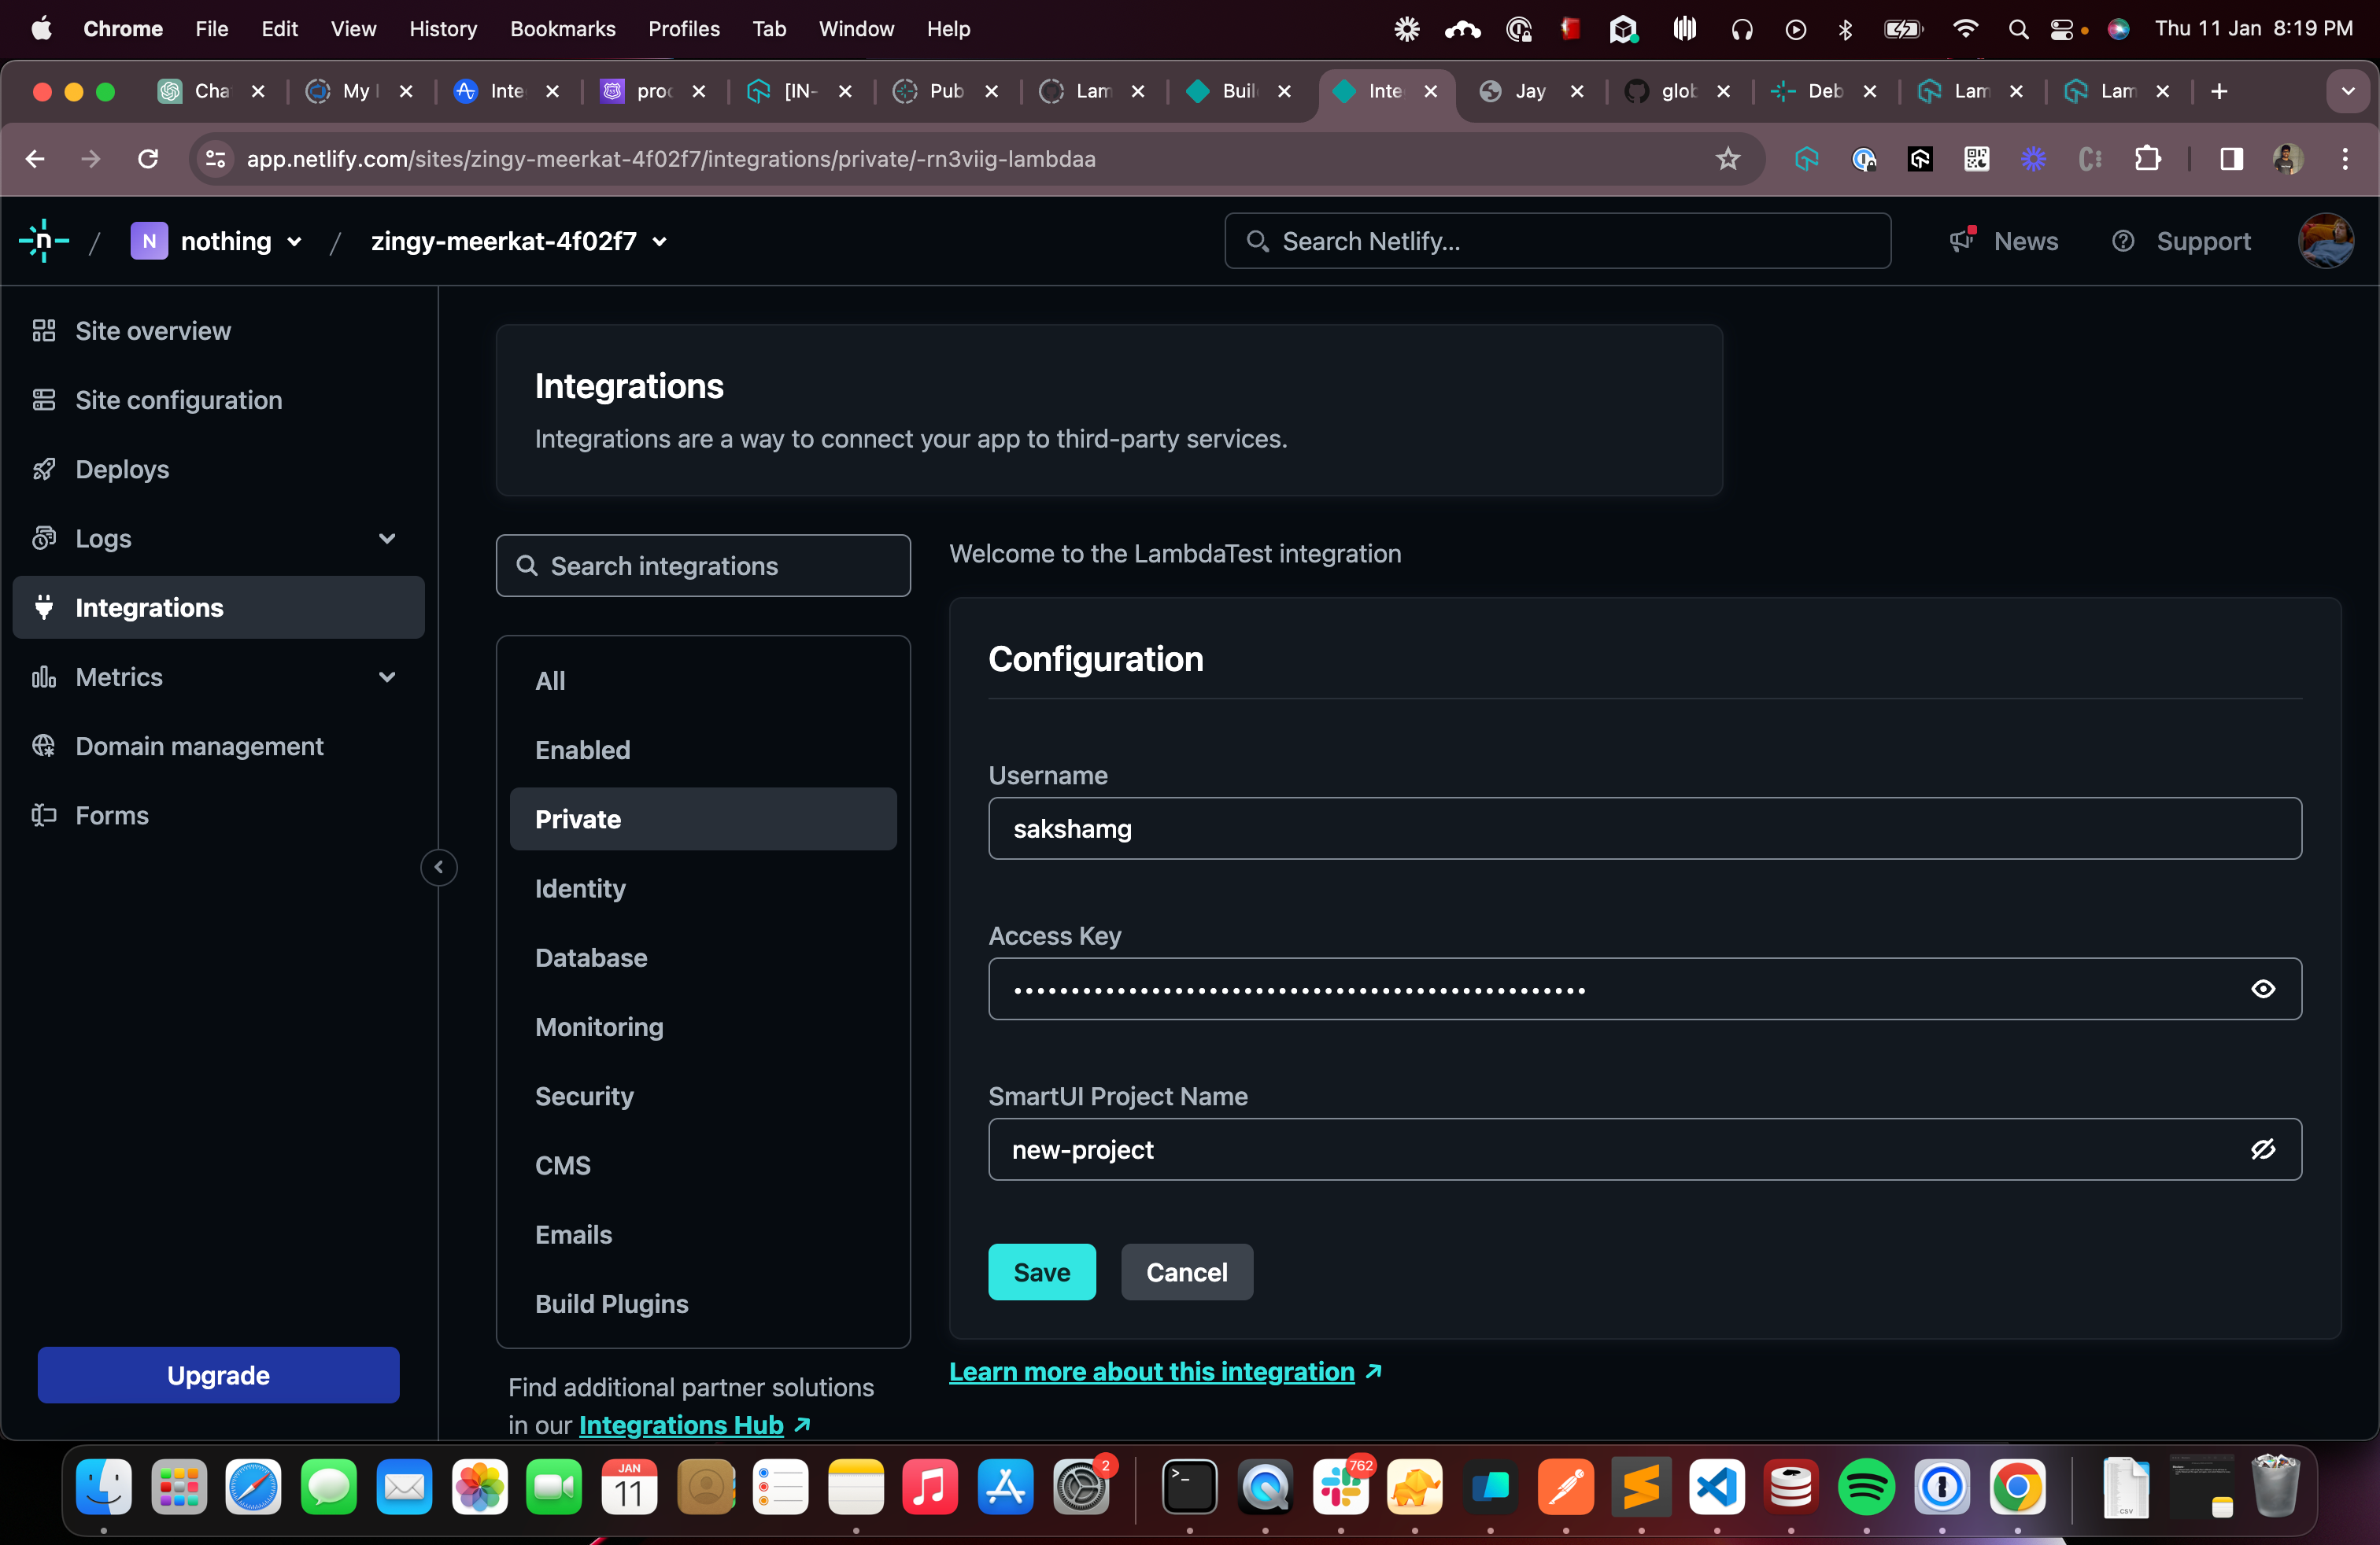Screen dimensions: 2380x1545
Task: Open Spotify from the dock
Action: pyautogui.click(x=1865, y=1487)
